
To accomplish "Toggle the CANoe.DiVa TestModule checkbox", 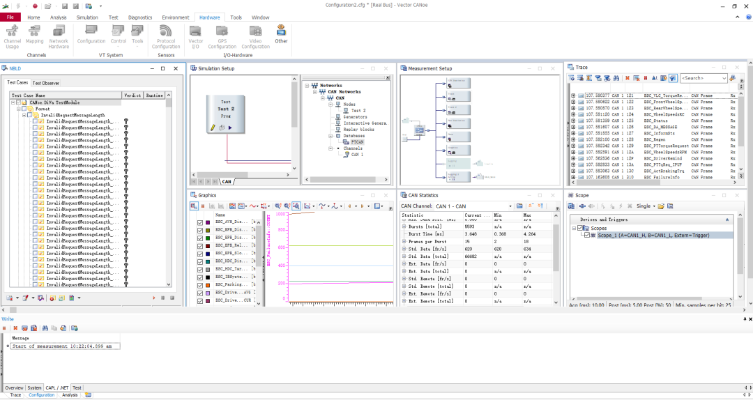I will [x=19, y=102].
